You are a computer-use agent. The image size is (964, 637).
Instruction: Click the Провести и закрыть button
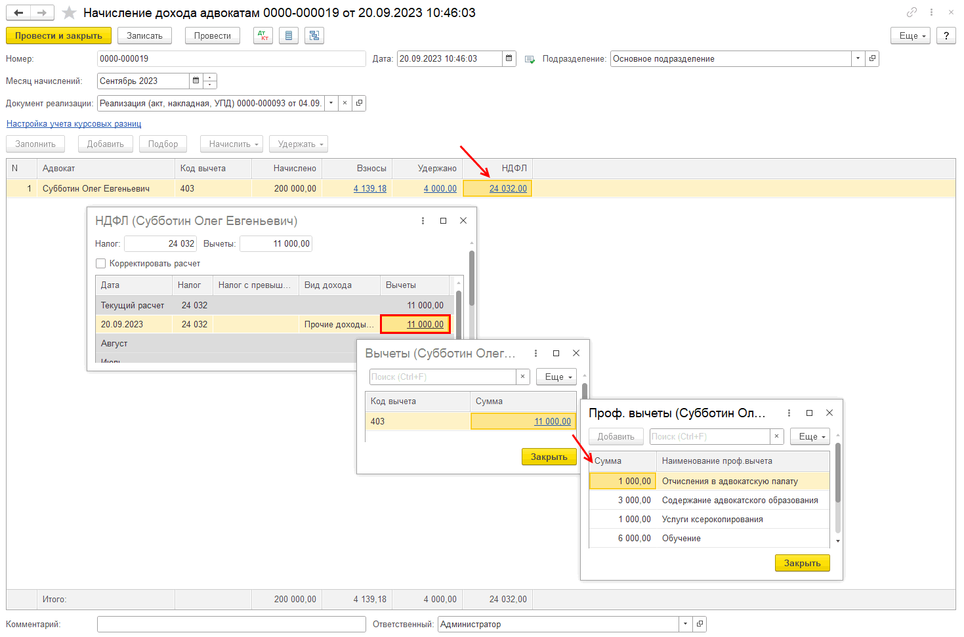(58, 36)
